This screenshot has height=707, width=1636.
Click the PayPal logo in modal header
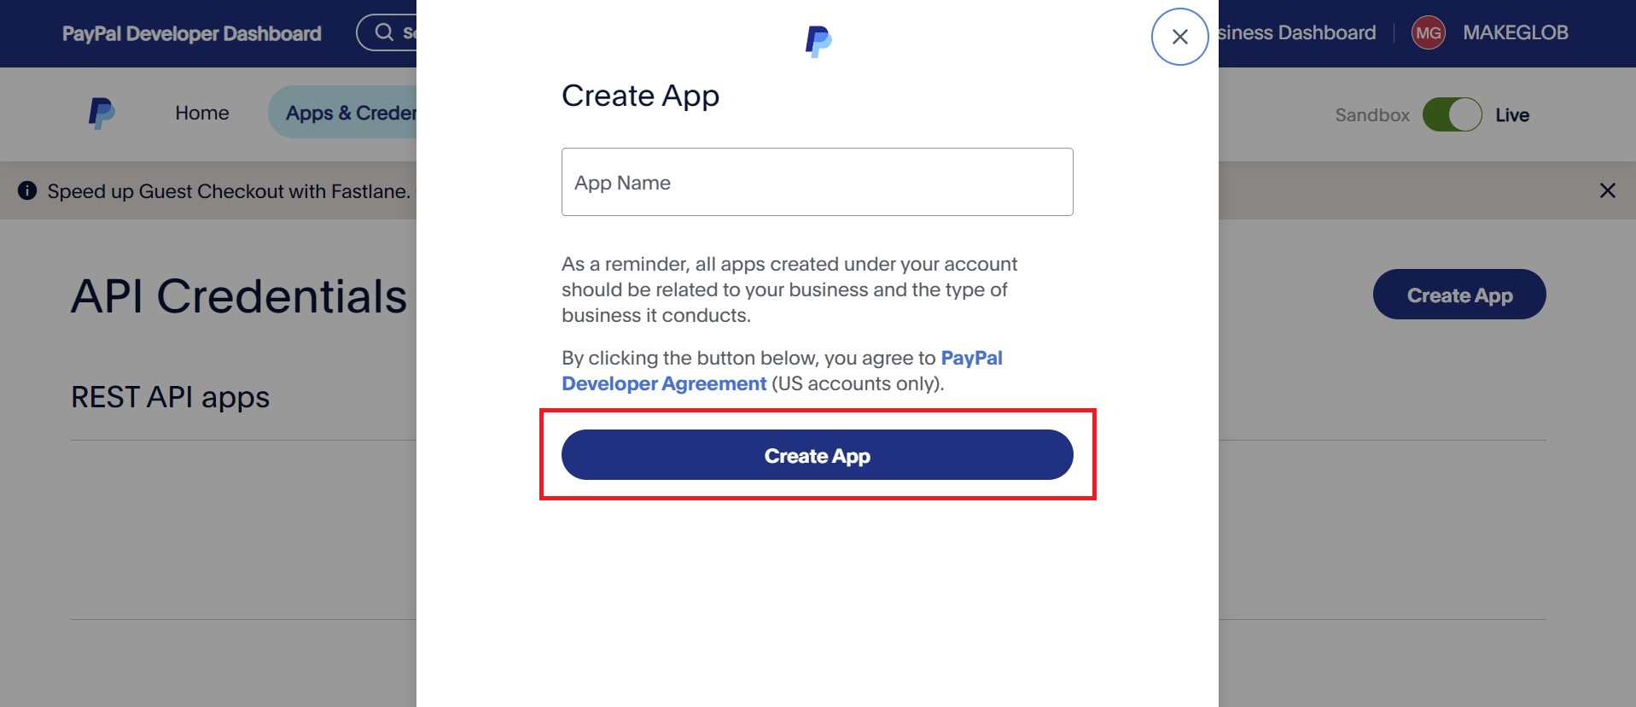tap(818, 41)
